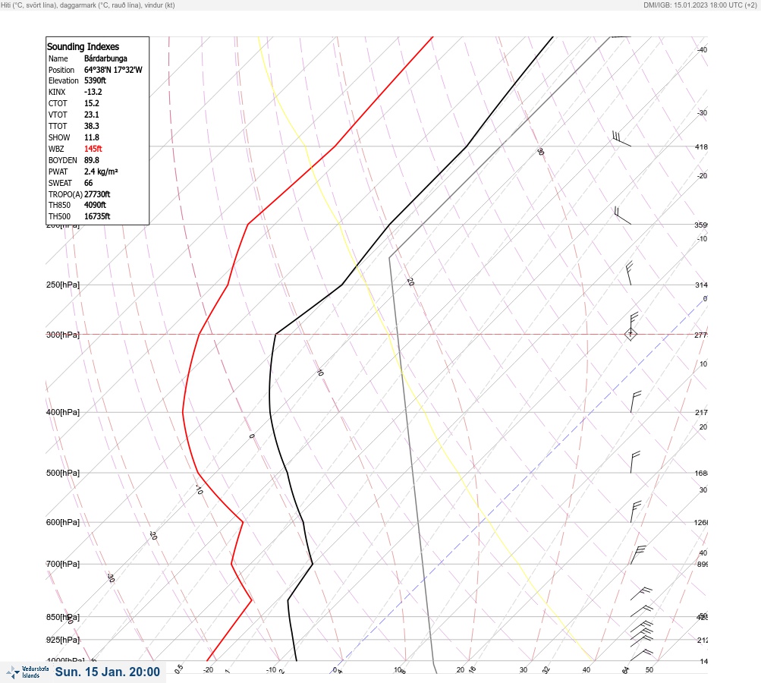Viewport: 761px width, 683px height.
Task: Click the '400[hPa]' pressure label
Action: click(63, 412)
